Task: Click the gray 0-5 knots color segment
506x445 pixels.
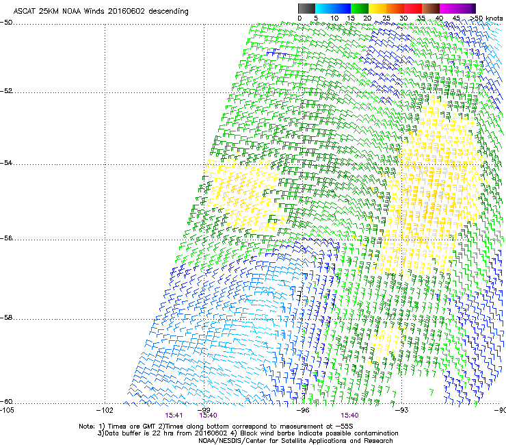Action: coord(306,8)
